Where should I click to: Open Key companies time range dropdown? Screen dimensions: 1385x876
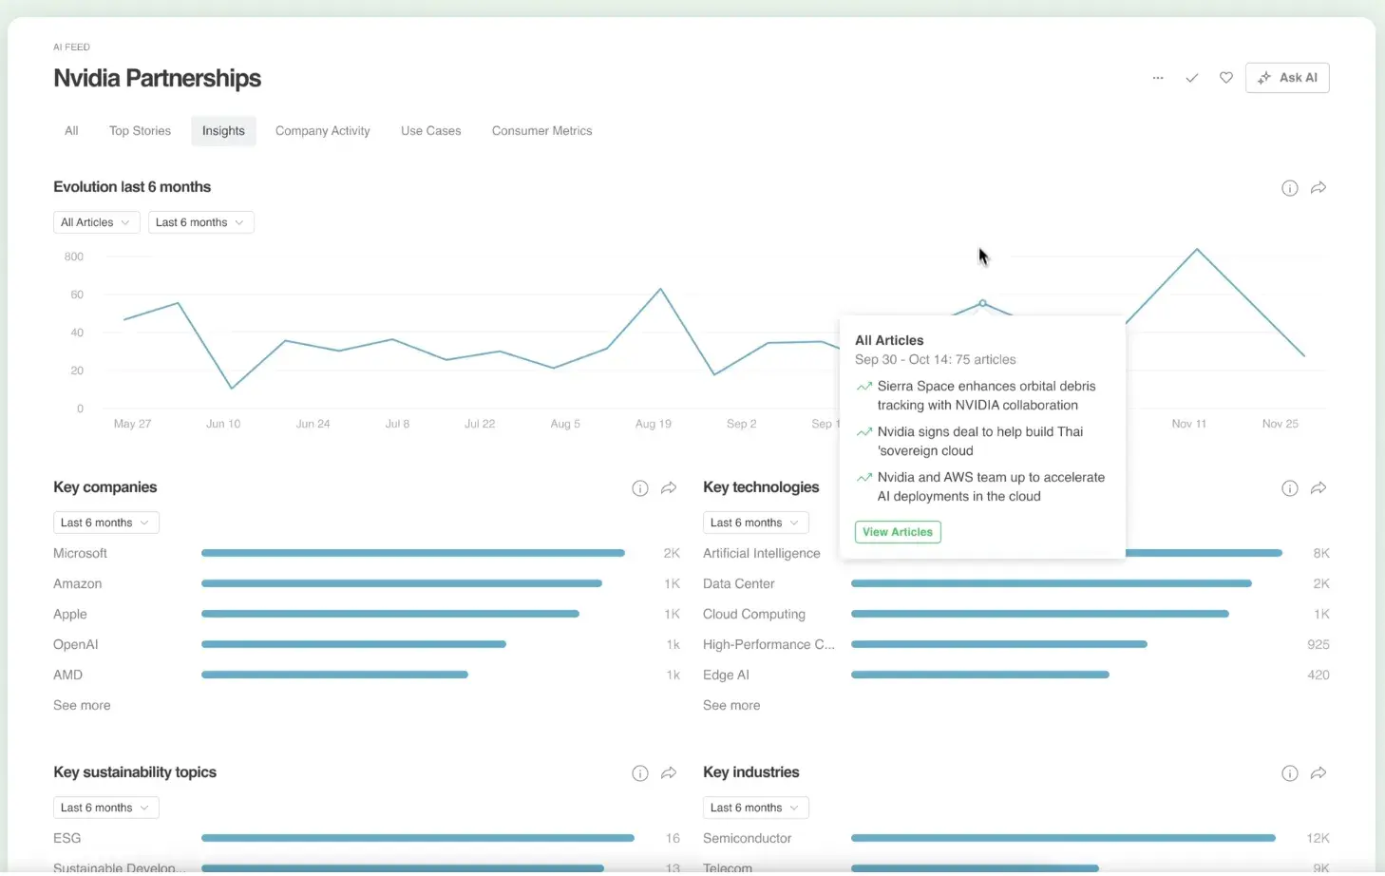click(105, 523)
